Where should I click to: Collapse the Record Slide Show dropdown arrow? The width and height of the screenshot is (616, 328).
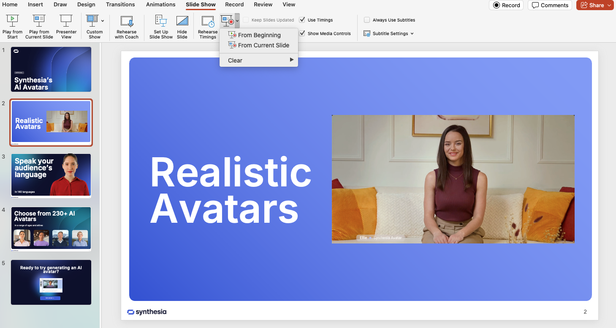point(237,20)
